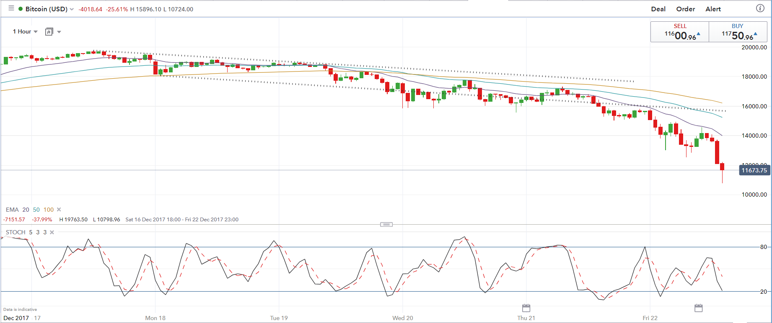772x323 pixels.
Task: Remove the EMA indicator
Action: [x=59, y=210]
